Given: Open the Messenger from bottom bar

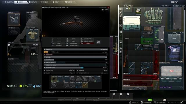Looking at the screenshot, I should pos(160,102).
